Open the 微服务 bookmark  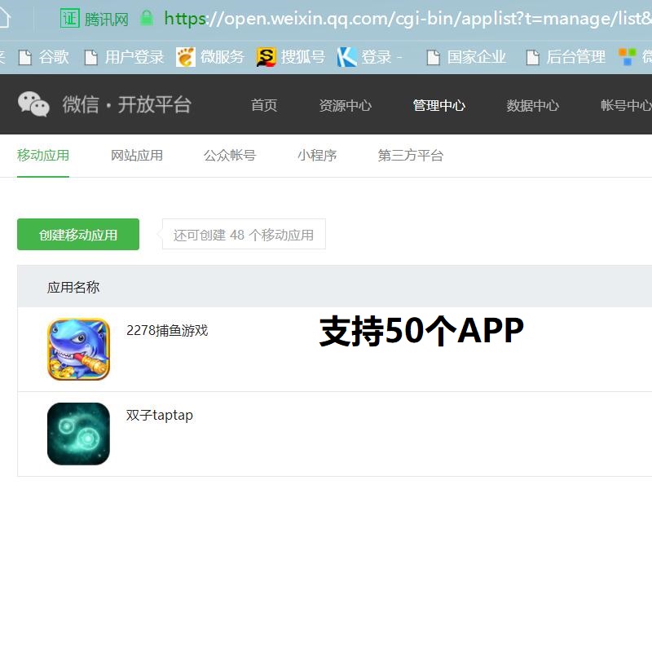210,57
